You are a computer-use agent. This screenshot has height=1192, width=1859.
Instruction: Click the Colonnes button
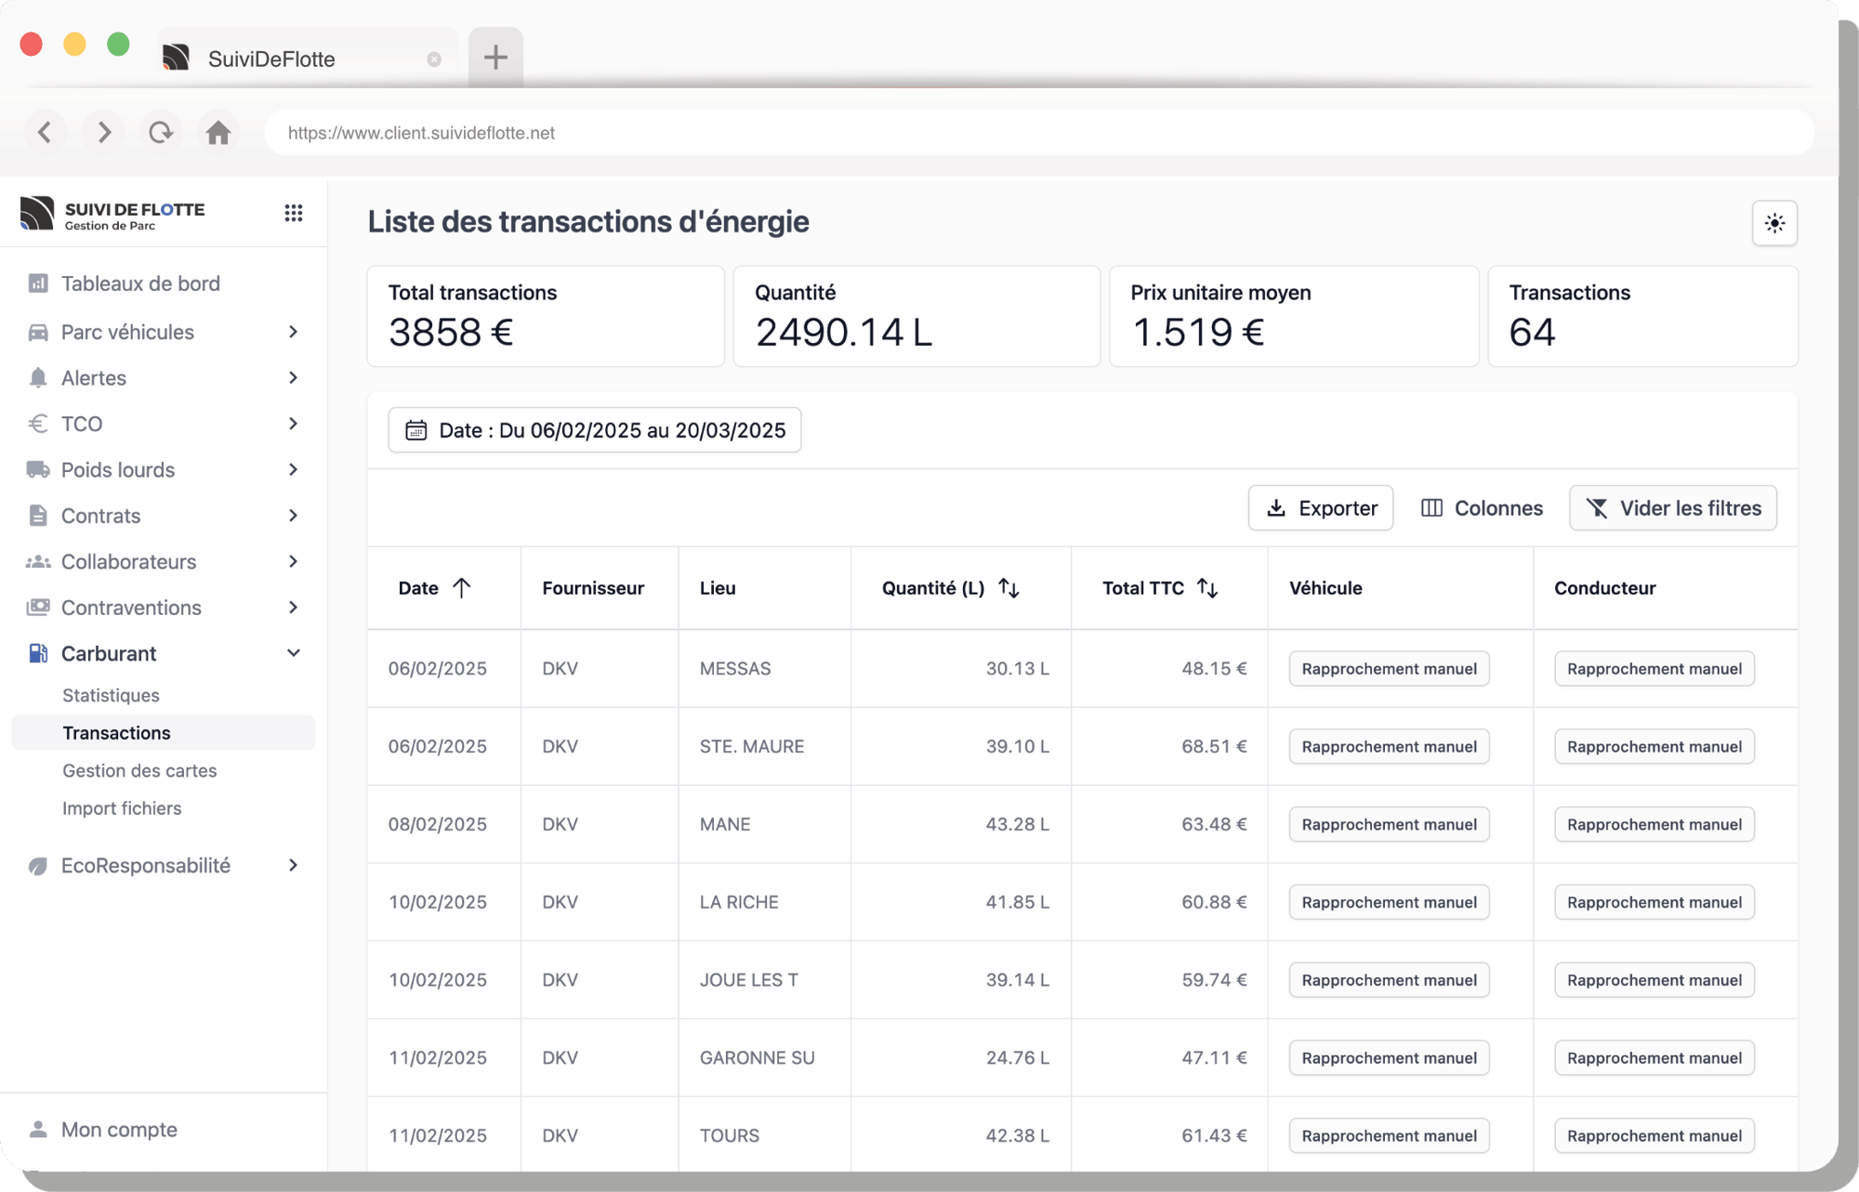point(1482,508)
